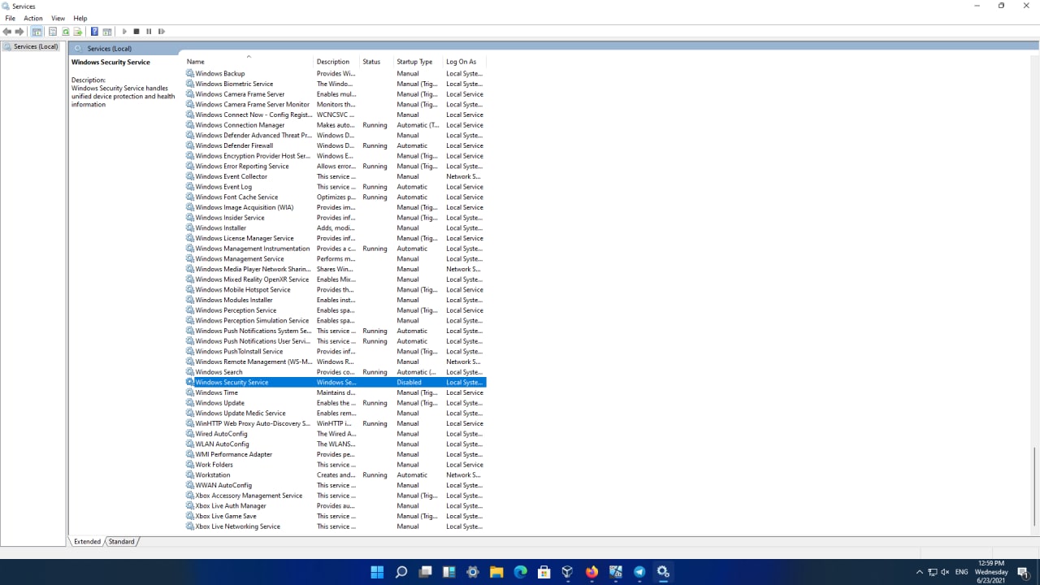
Task: Click the gear icon beside WLAN AutoConfig
Action: [190, 444]
